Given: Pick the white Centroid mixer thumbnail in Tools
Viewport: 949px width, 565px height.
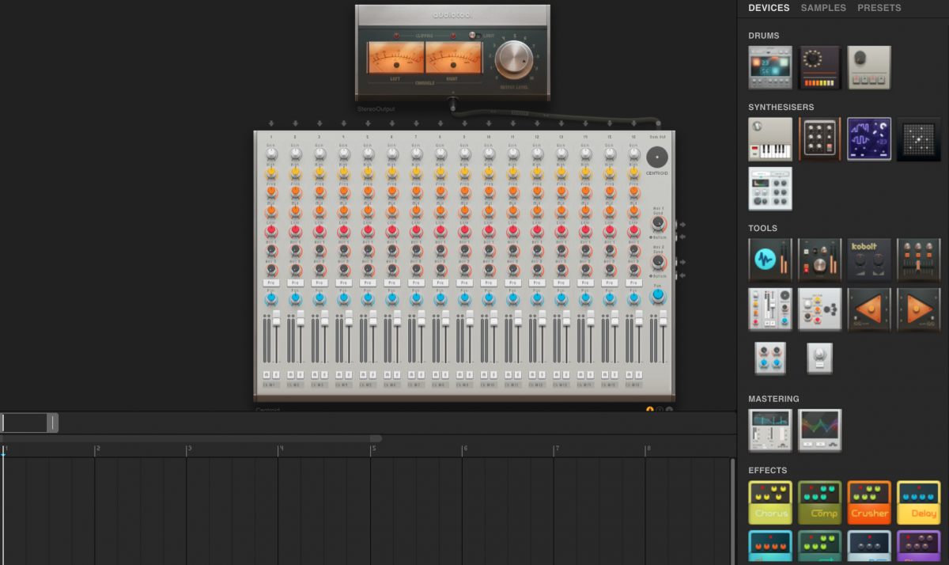Looking at the screenshot, I should click(770, 309).
